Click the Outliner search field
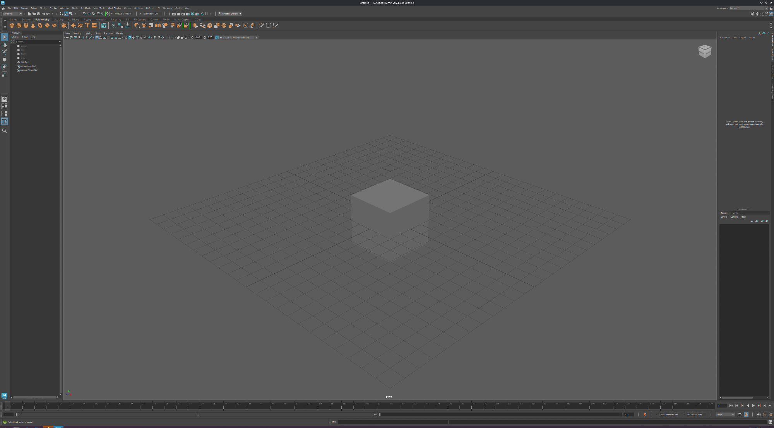 37,42
